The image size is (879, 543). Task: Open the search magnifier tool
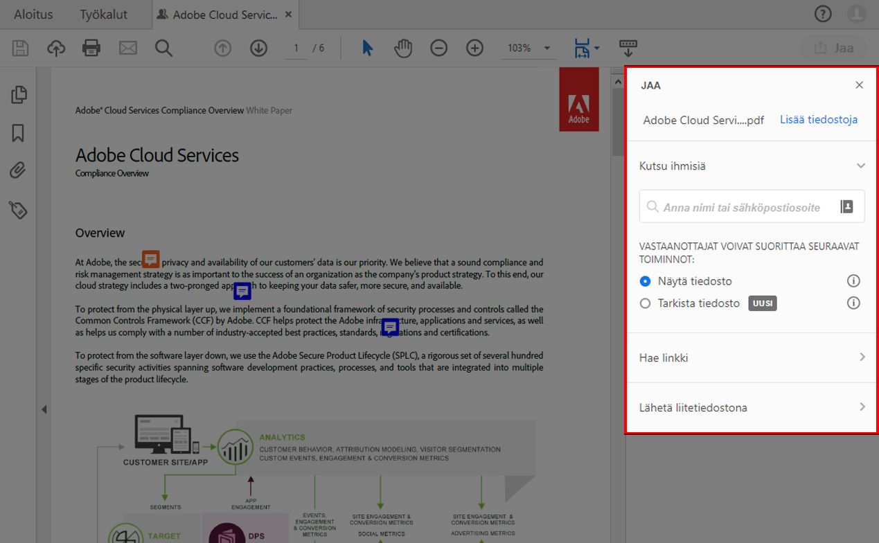(x=163, y=48)
